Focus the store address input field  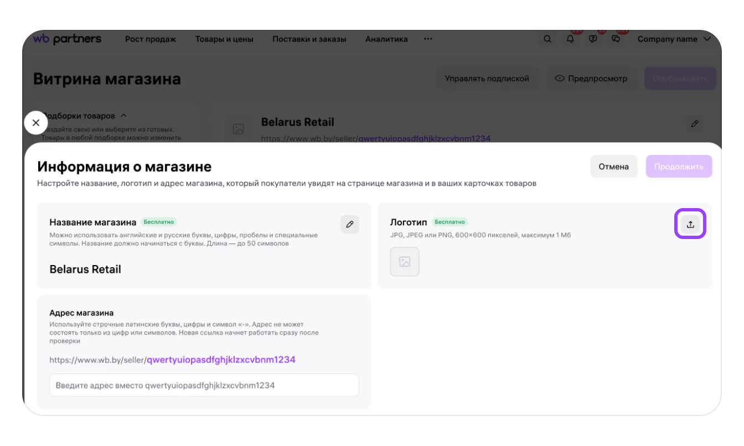[204, 385]
